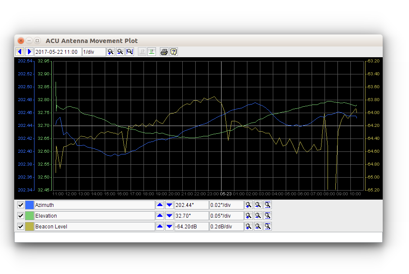Click the 1/div scale field

[x=94, y=52]
